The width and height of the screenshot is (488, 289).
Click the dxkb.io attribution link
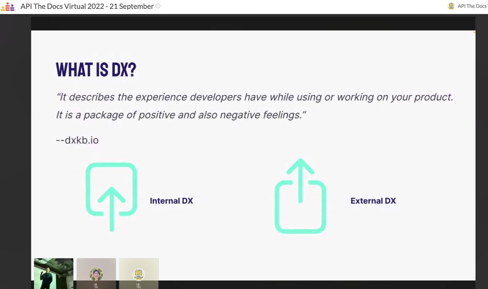78,140
